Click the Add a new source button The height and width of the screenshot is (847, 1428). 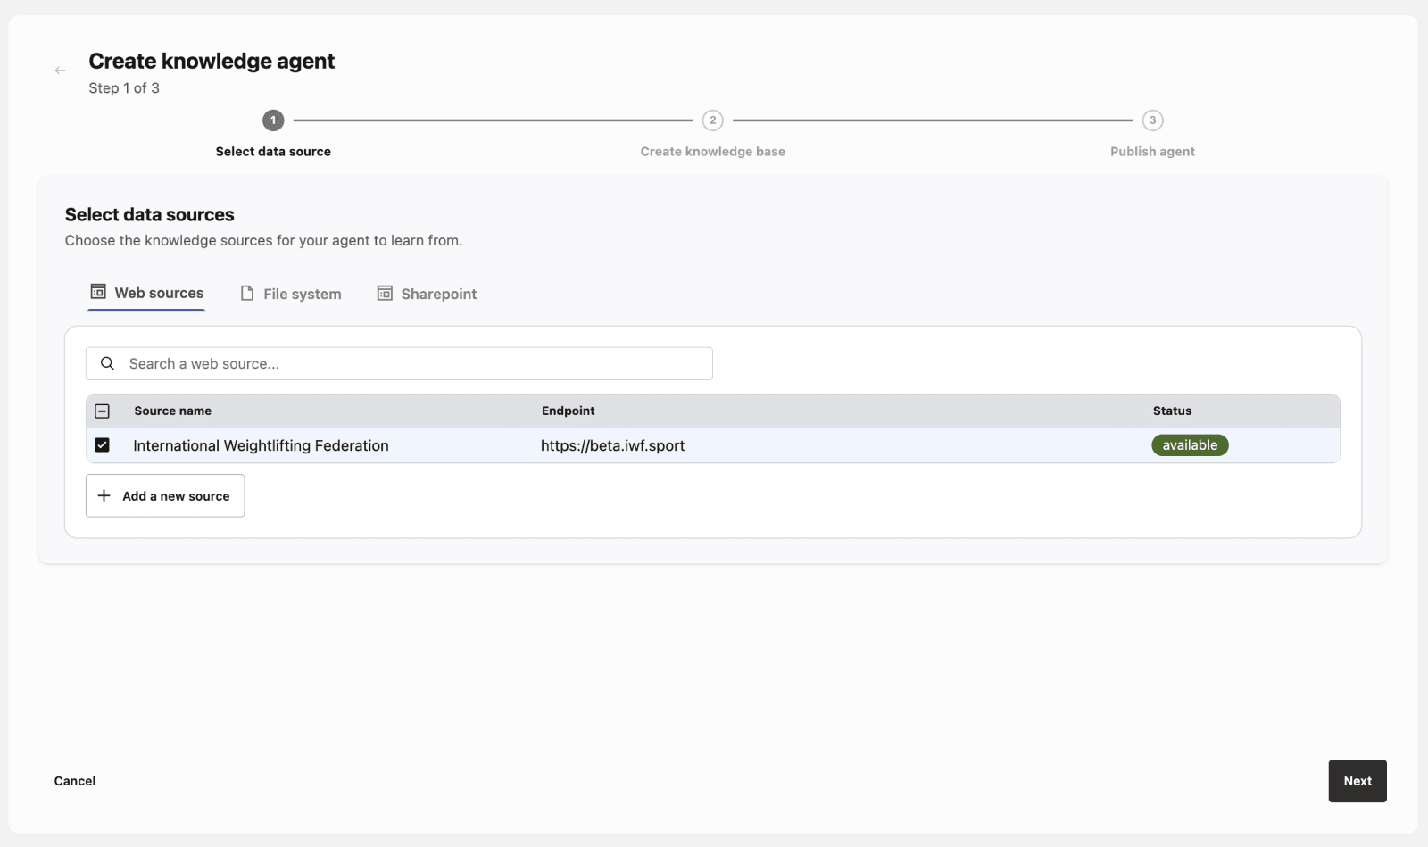pyautogui.click(x=164, y=495)
